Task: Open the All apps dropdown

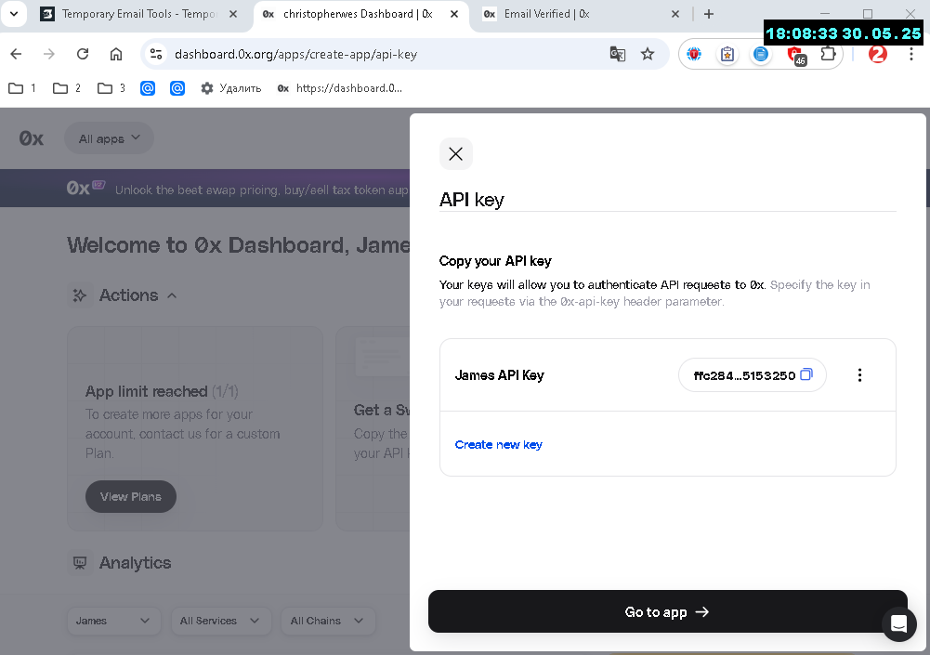Action: coord(109,138)
